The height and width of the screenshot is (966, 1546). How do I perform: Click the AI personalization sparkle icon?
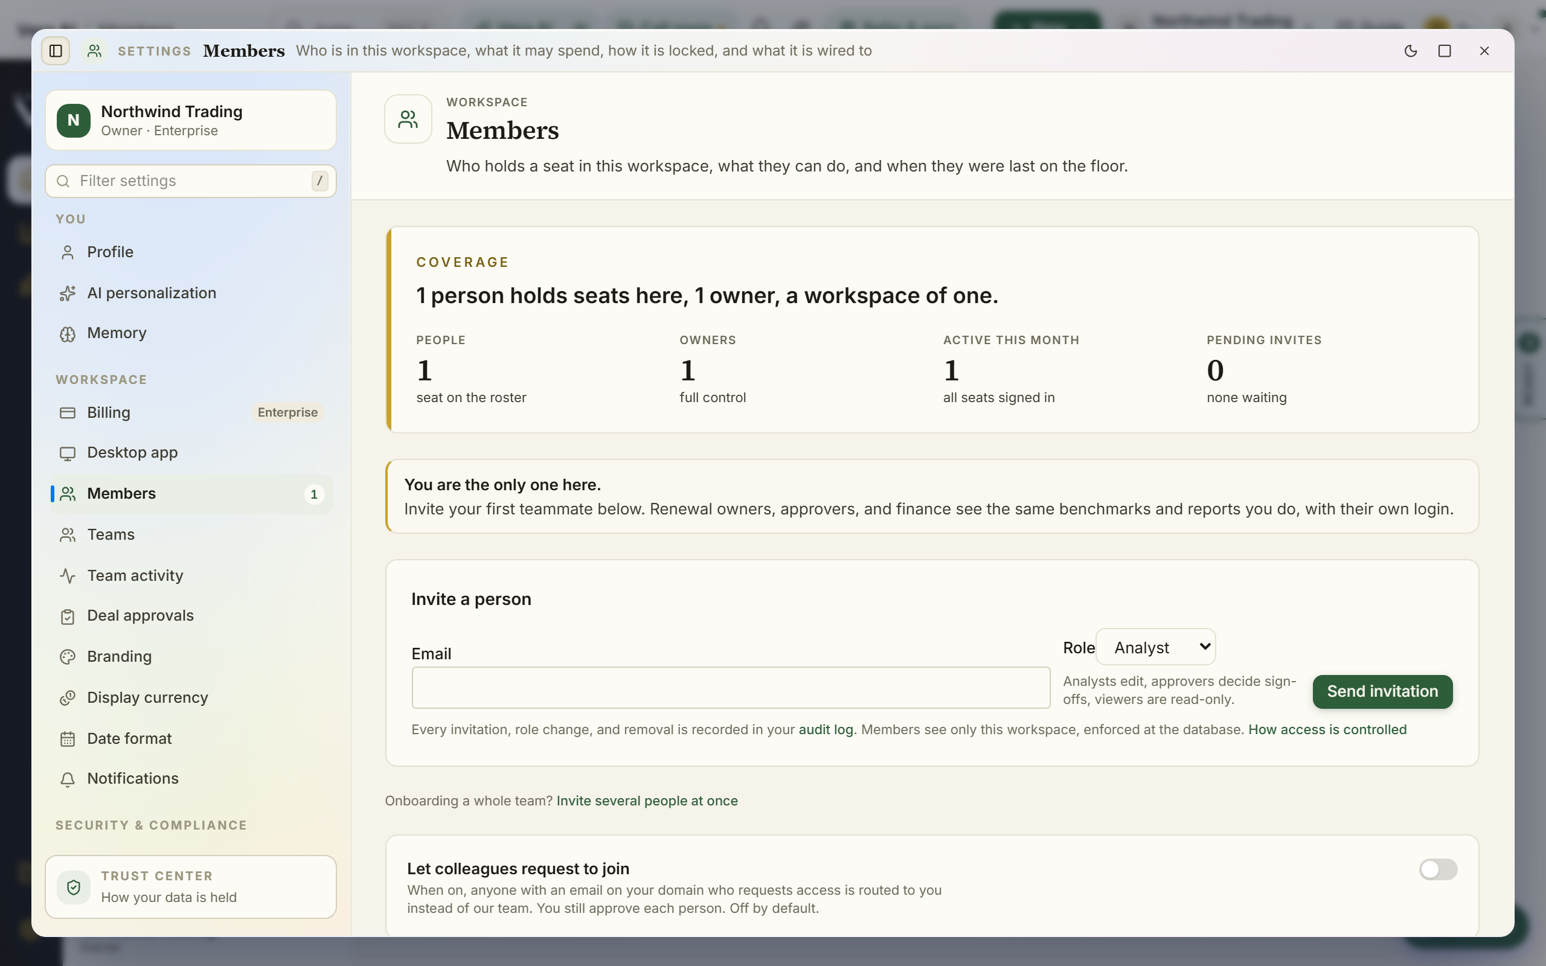(68, 293)
